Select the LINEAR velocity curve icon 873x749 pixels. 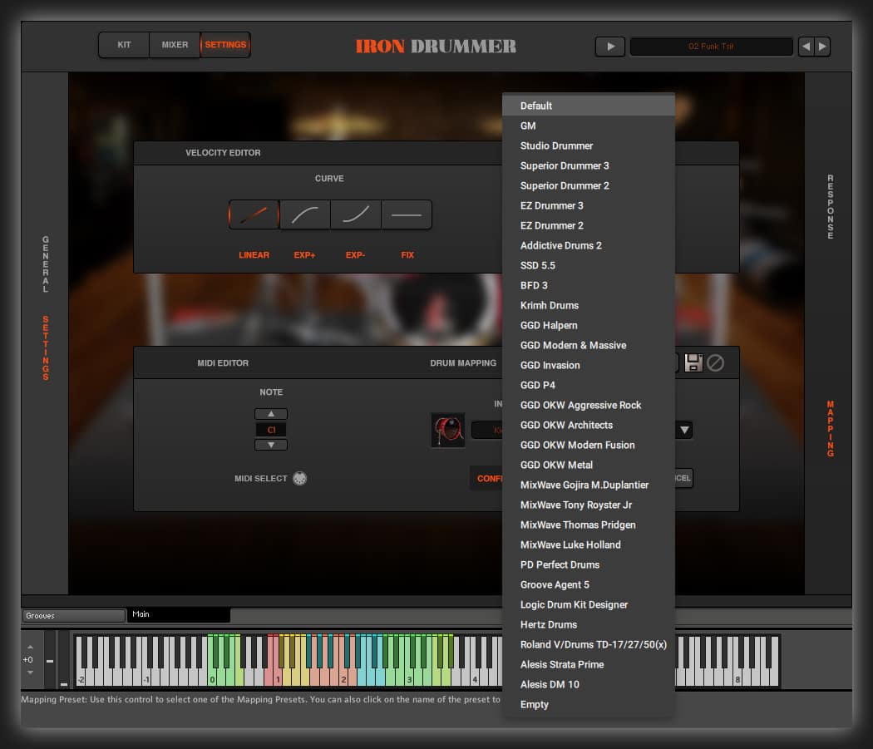(254, 214)
